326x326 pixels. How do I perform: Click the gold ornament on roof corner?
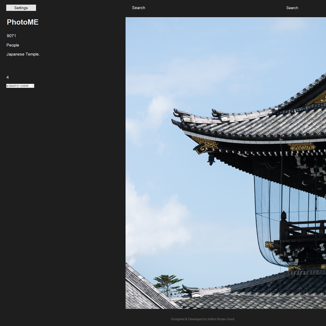point(205,142)
